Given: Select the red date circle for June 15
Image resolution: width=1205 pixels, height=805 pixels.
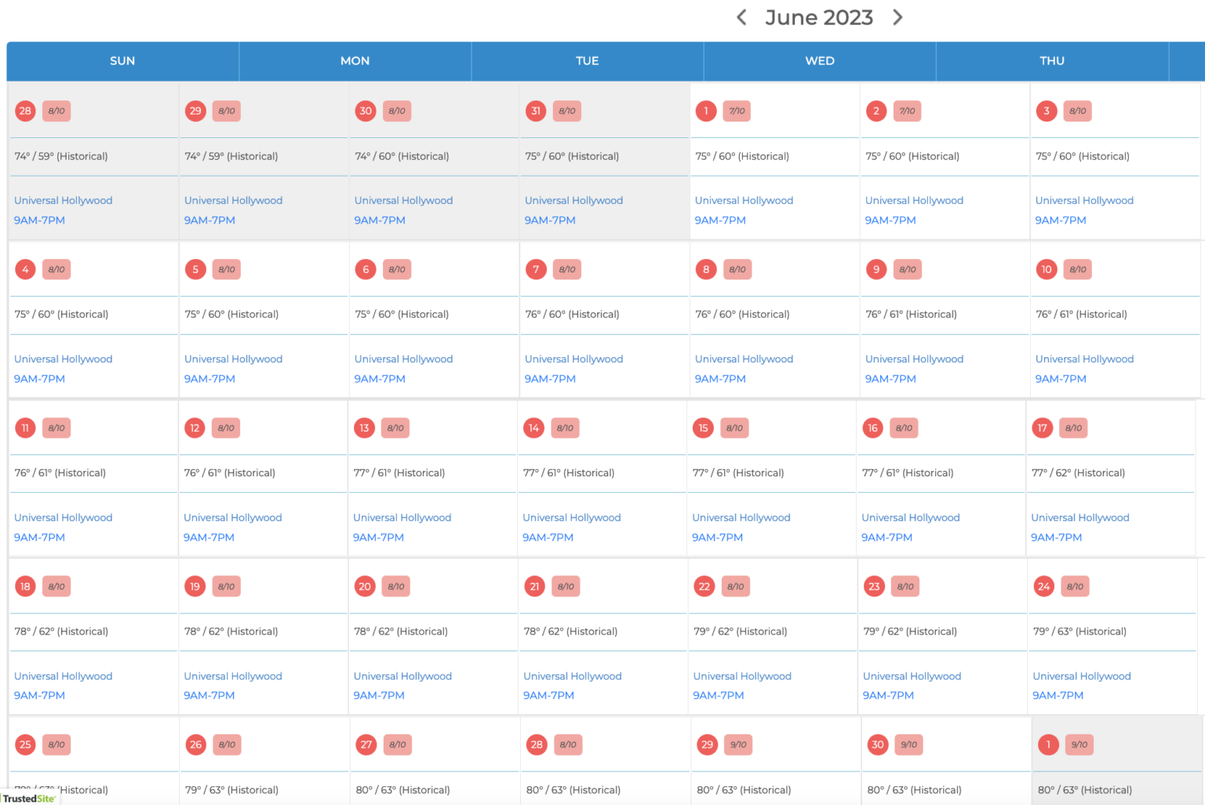Looking at the screenshot, I should pos(703,428).
